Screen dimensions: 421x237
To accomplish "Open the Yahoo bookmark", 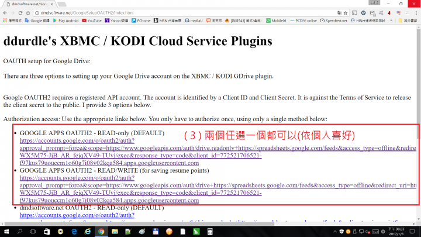I will (116, 20).
